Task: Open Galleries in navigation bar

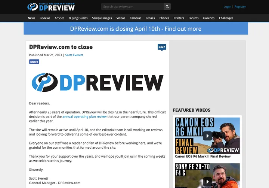Action: pyautogui.click(x=208, y=18)
